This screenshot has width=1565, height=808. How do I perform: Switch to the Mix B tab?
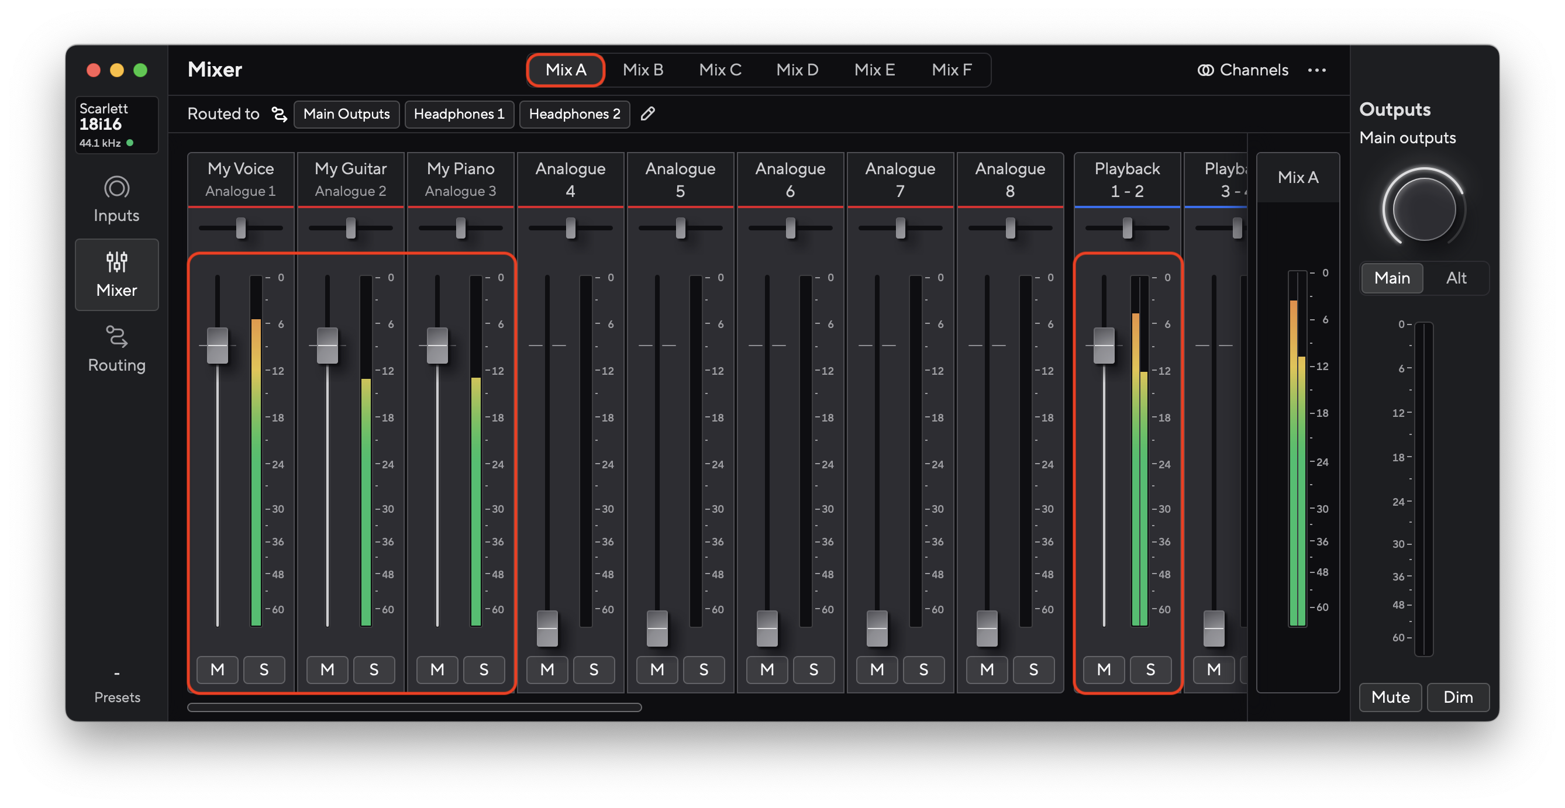[x=643, y=70]
